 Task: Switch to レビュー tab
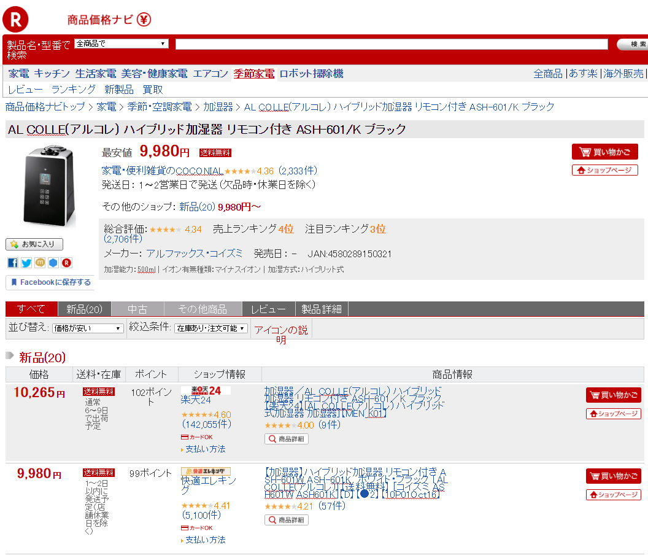268,309
